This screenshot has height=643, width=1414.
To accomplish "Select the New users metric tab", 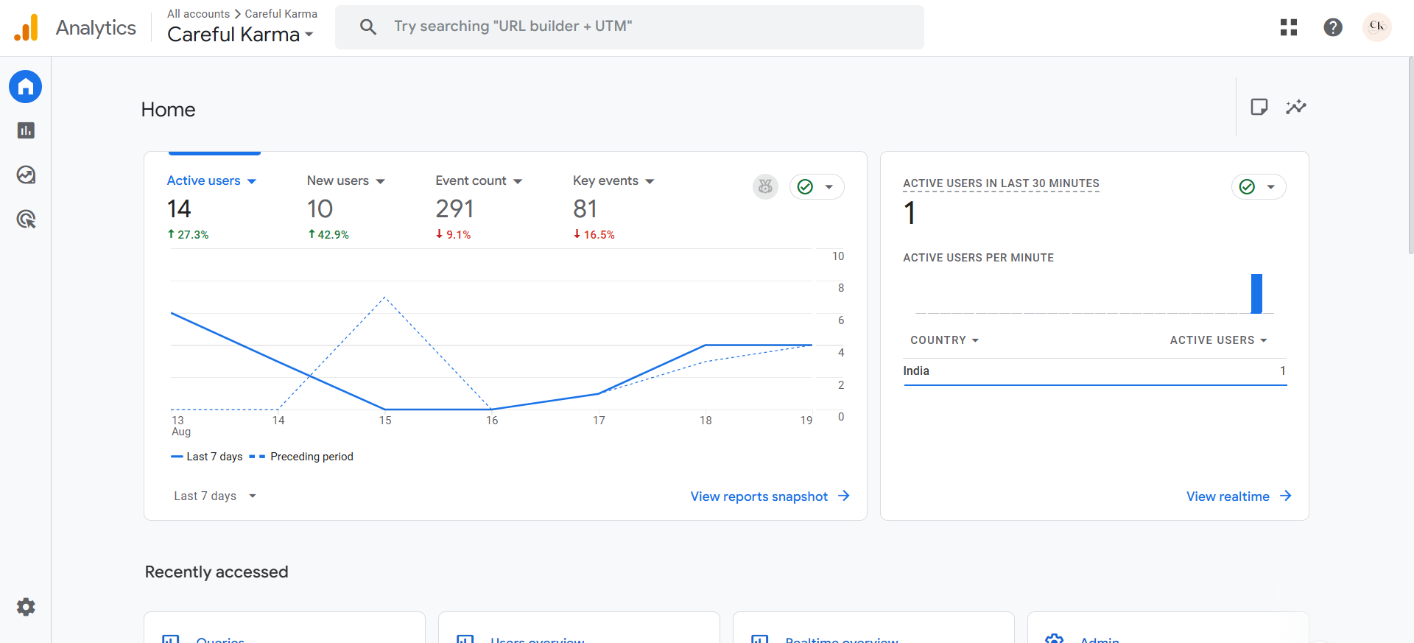I will coord(345,181).
